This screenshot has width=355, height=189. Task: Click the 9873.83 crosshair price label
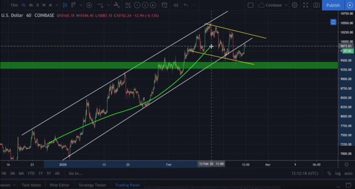(346, 46)
